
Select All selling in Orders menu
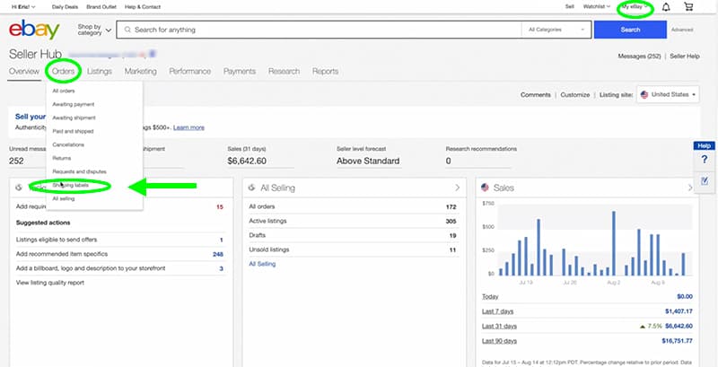coord(63,199)
